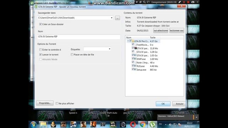The width and height of the screenshot is (228, 128).
Task: Click the FR language indicator
Action: pos(160,124)
